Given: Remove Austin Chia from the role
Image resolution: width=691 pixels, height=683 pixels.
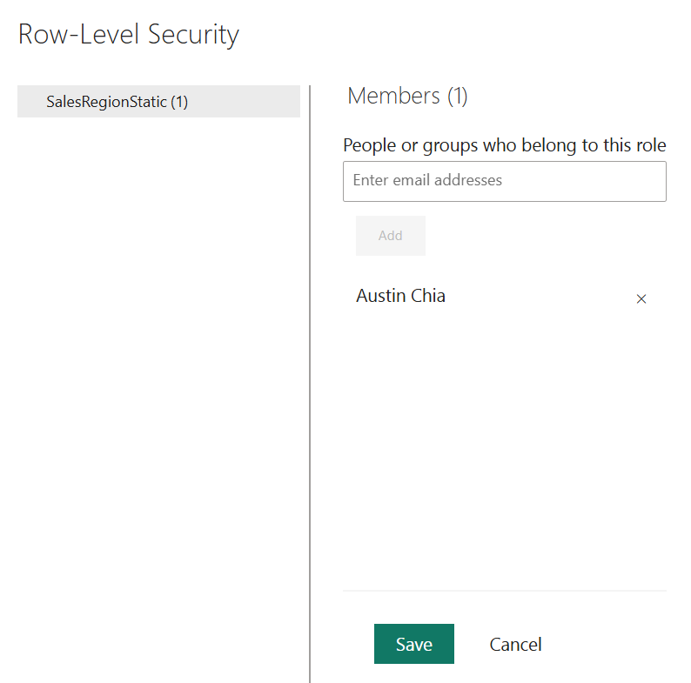Looking at the screenshot, I should click(x=641, y=299).
